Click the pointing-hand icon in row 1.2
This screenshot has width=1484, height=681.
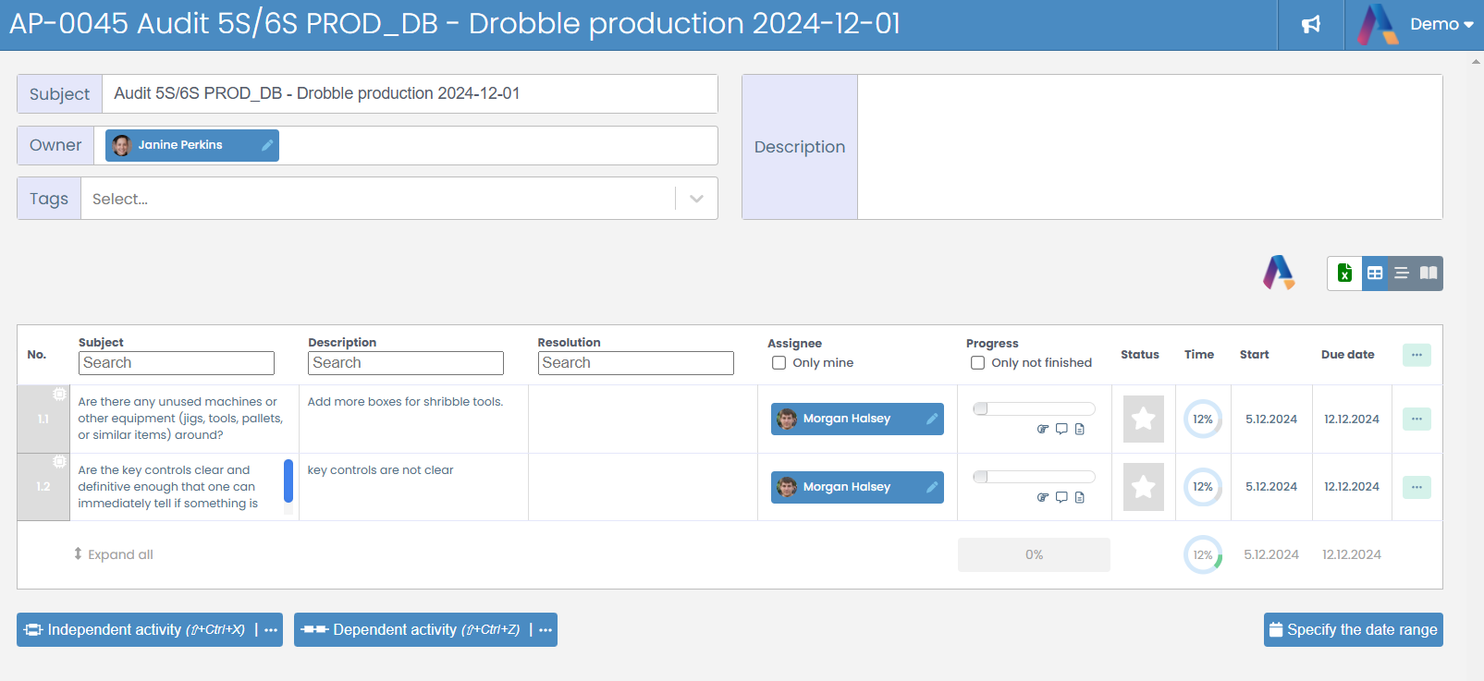point(1043,497)
